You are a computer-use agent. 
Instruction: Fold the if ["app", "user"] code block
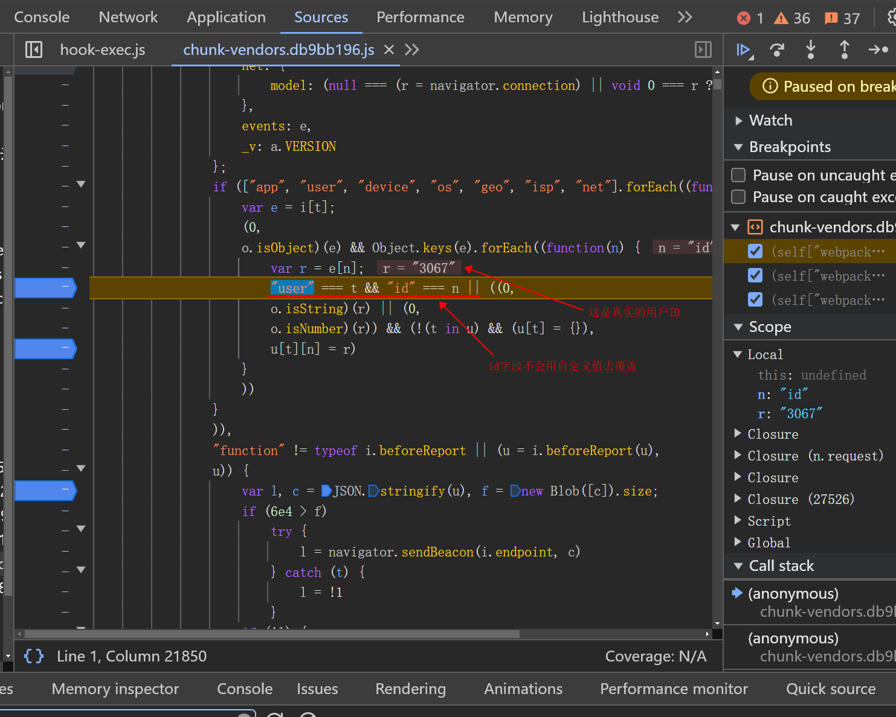(81, 184)
